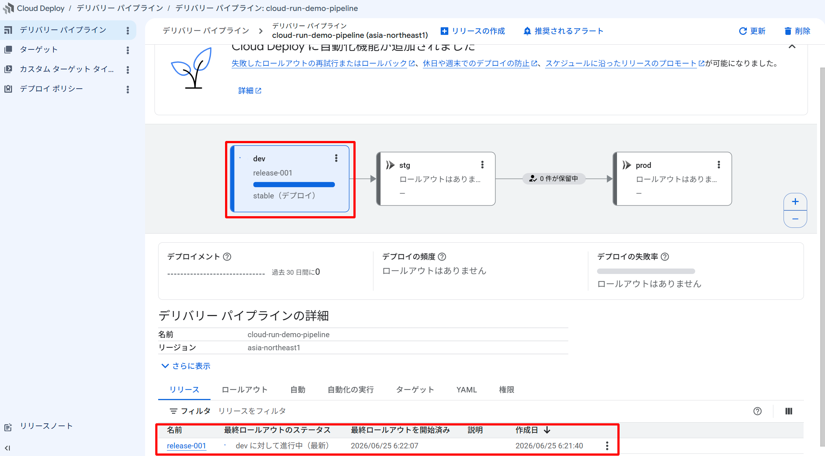Click the 名前 column header
Screen dimensions: 825x456
(x=175, y=430)
